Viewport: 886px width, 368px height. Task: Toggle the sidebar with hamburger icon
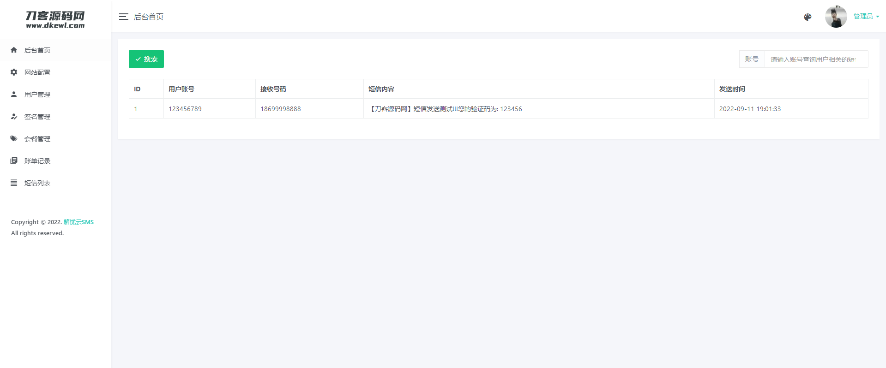[123, 17]
